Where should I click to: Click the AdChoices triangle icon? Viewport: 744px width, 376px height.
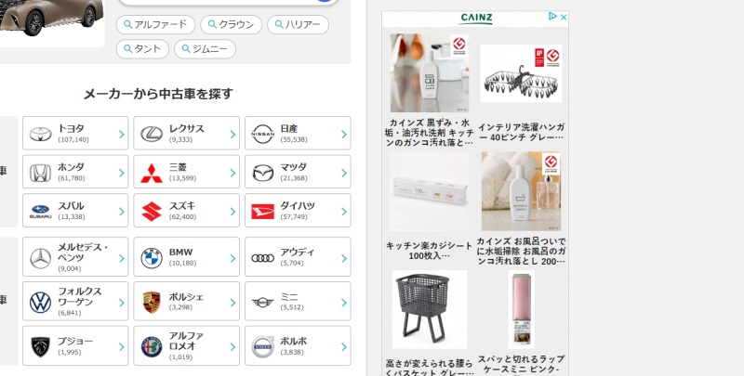point(552,17)
